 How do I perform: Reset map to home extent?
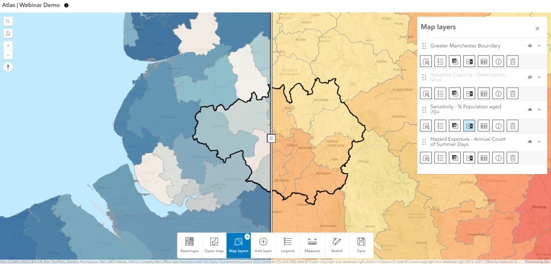coord(8,34)
